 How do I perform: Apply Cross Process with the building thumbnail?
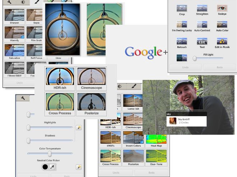point(110,158)
